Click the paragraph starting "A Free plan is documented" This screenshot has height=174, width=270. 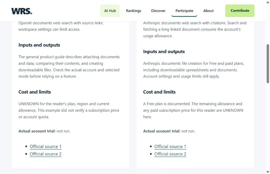193,110
